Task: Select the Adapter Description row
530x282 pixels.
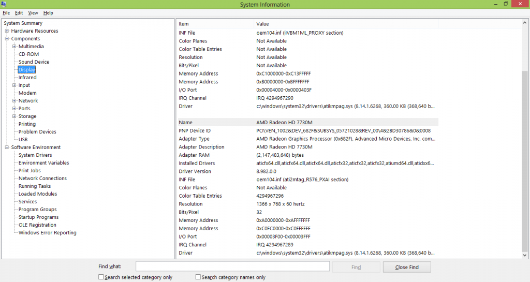Action: point(307,146)
